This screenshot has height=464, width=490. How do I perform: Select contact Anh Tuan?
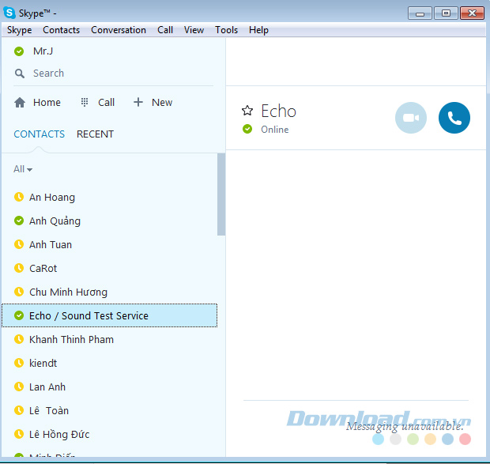pos(109,245)
